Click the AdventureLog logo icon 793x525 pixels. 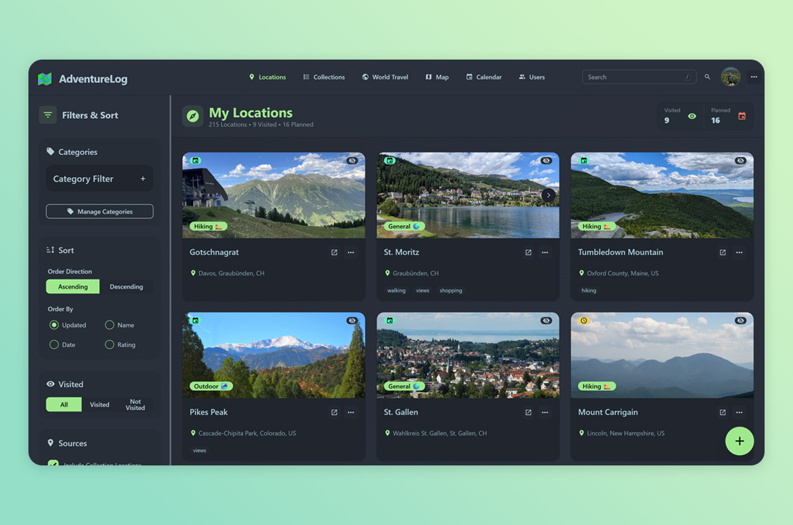pos(45,79)
